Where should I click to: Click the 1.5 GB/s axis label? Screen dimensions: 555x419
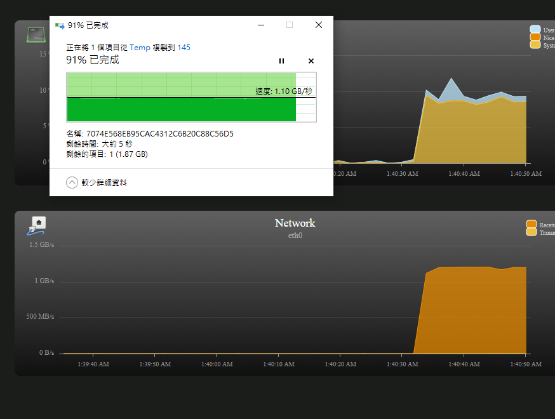pos(41,244)
